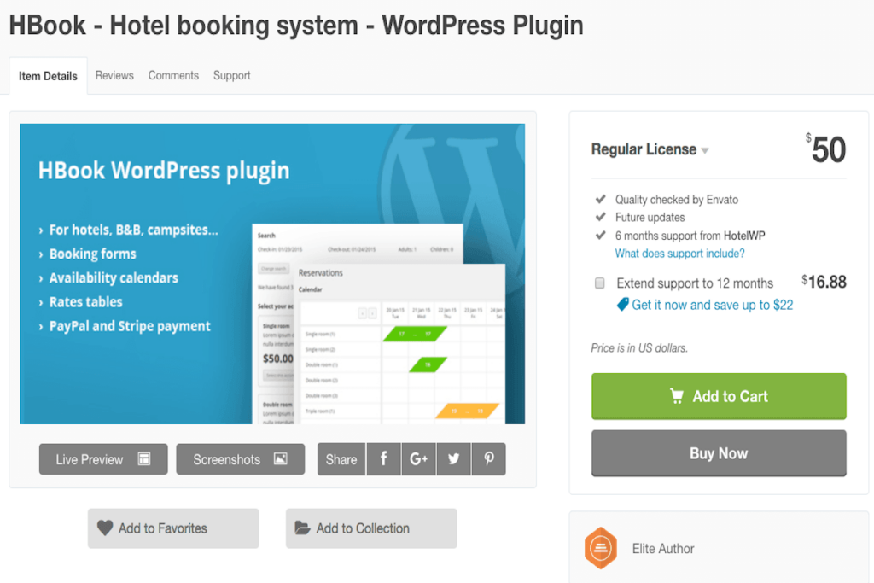Share on Pinterest icon
The width and height of the screenshot is (874, 583).
489,459
